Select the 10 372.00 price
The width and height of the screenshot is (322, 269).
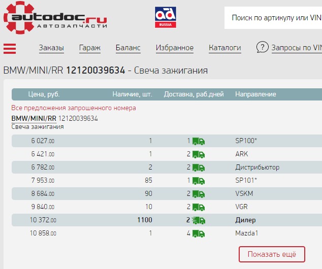pyautogui.click(x=43, y=220)
